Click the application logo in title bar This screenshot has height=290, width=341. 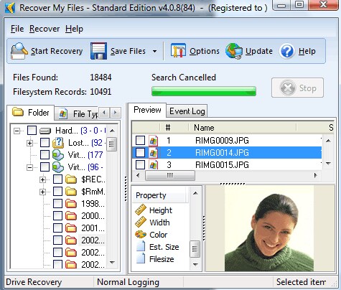(x=10, y=8)
